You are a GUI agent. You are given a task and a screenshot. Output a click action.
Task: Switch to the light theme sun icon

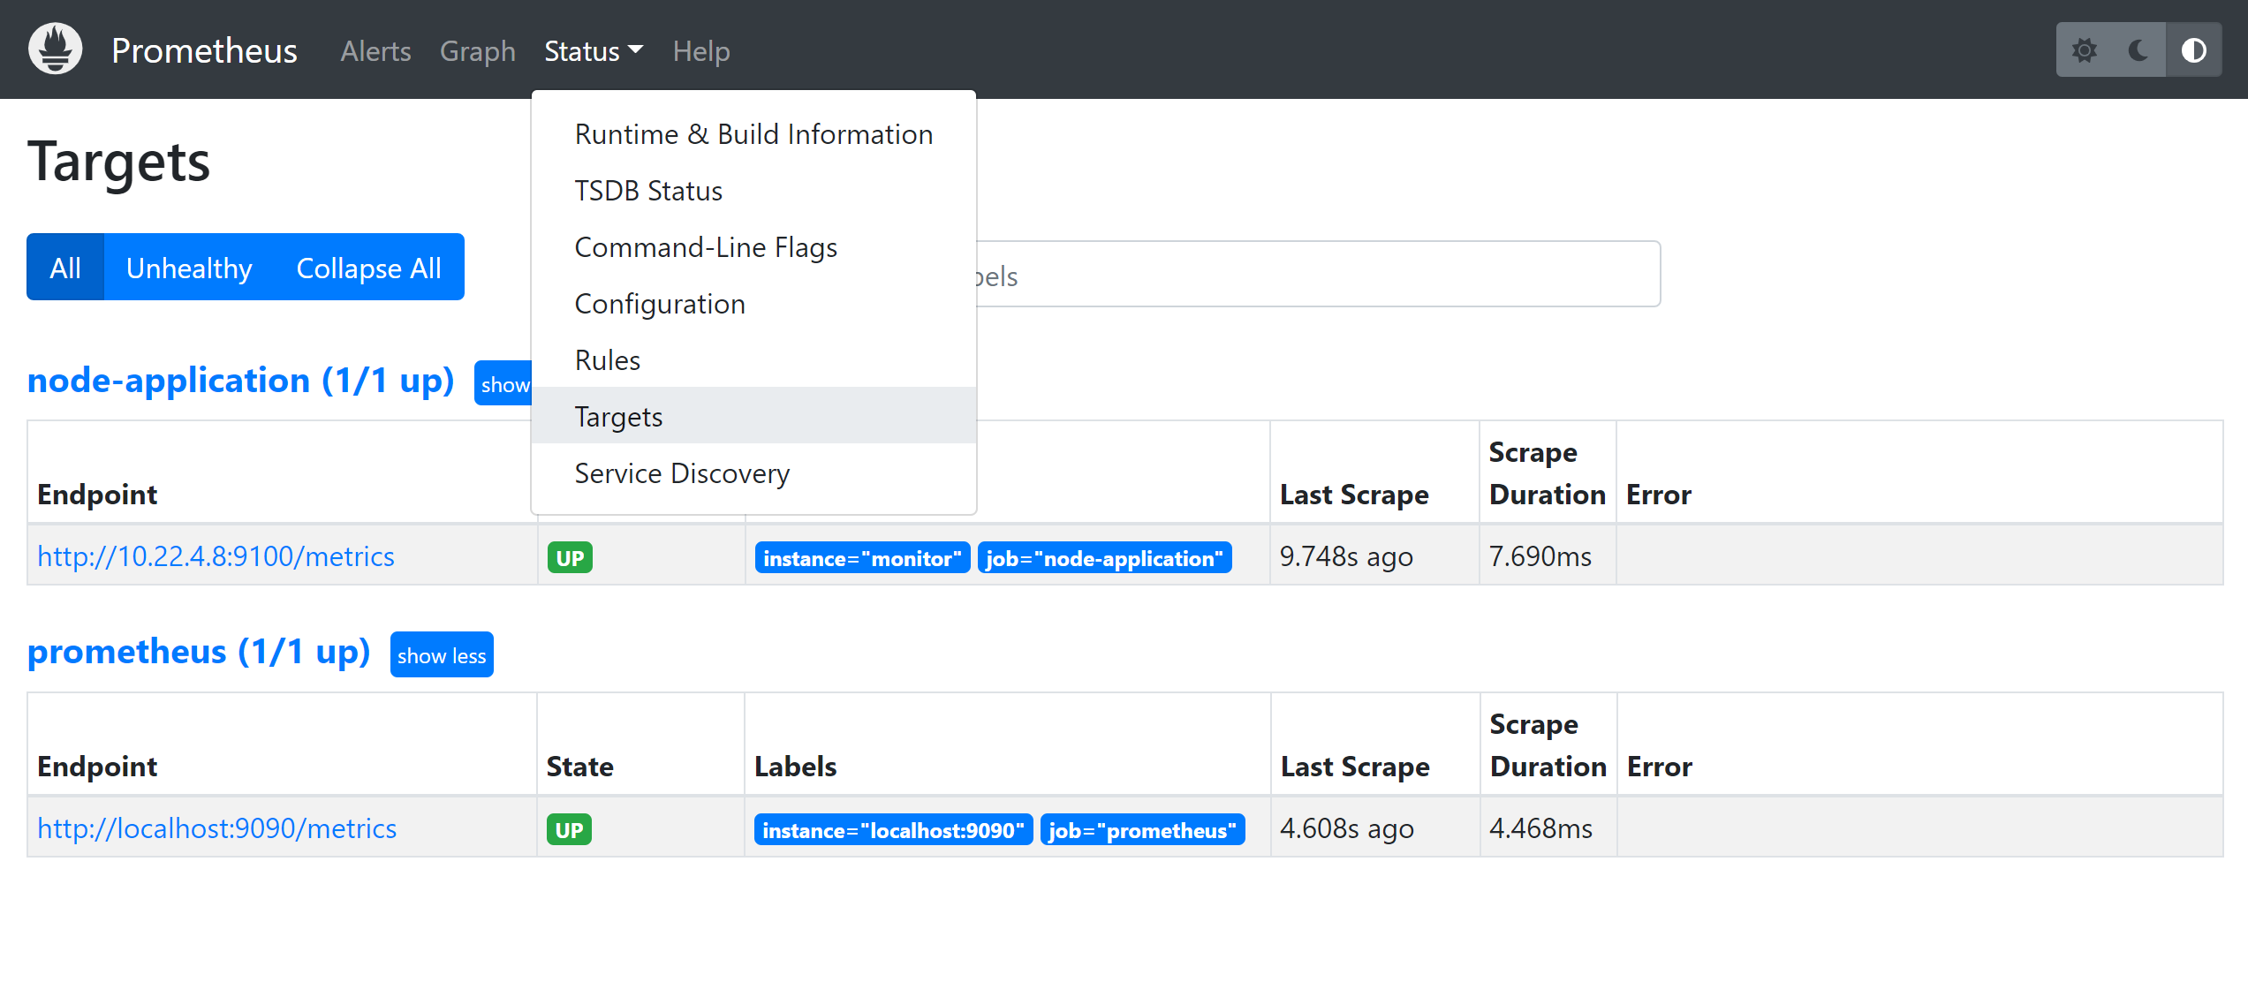[x=2084, y=50]
